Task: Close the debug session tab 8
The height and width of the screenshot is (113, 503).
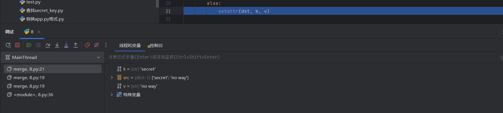Action: click(39, 32)
